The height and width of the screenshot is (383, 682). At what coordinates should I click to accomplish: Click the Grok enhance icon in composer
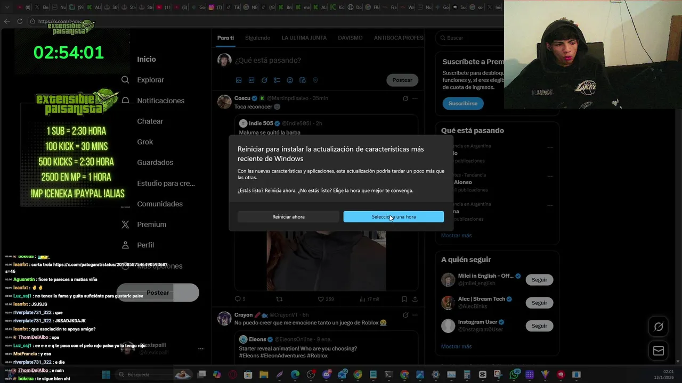coord(264,80)
